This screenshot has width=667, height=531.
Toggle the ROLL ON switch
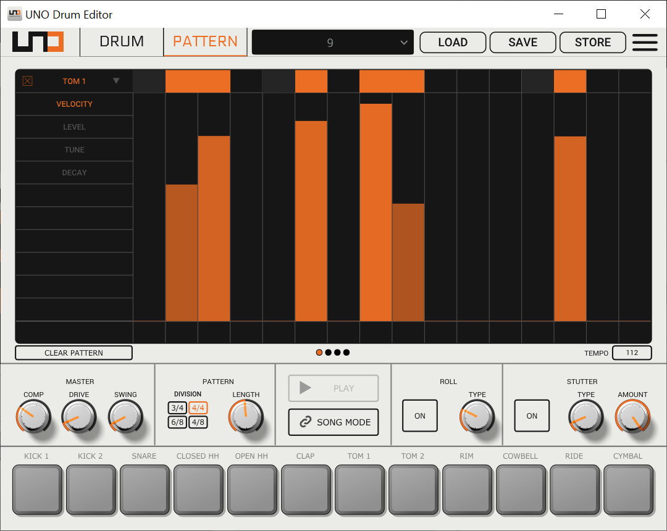420,416
